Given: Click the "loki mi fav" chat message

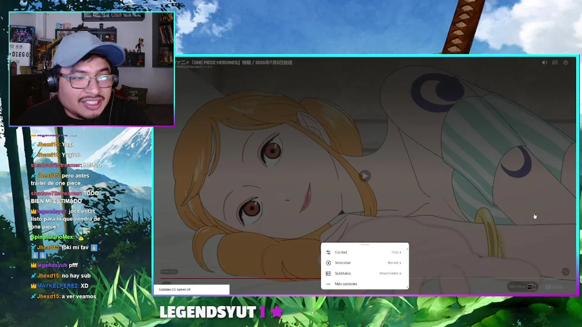Looking at the screenshot, I should click(x=75, y=248).
